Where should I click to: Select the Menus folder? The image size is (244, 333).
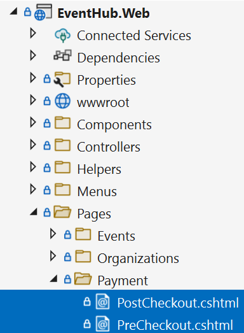[x=97, y=192]
